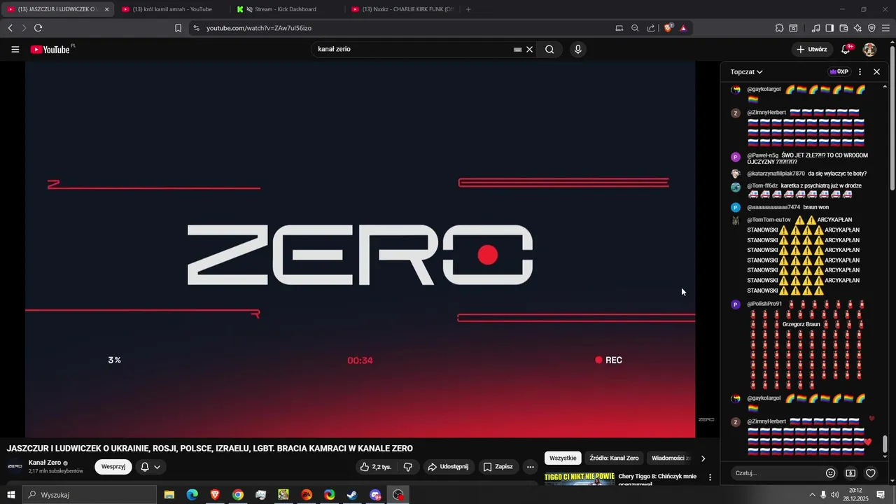Close the JASZCZUR I LUDWICZEK tab

point(106,9)
